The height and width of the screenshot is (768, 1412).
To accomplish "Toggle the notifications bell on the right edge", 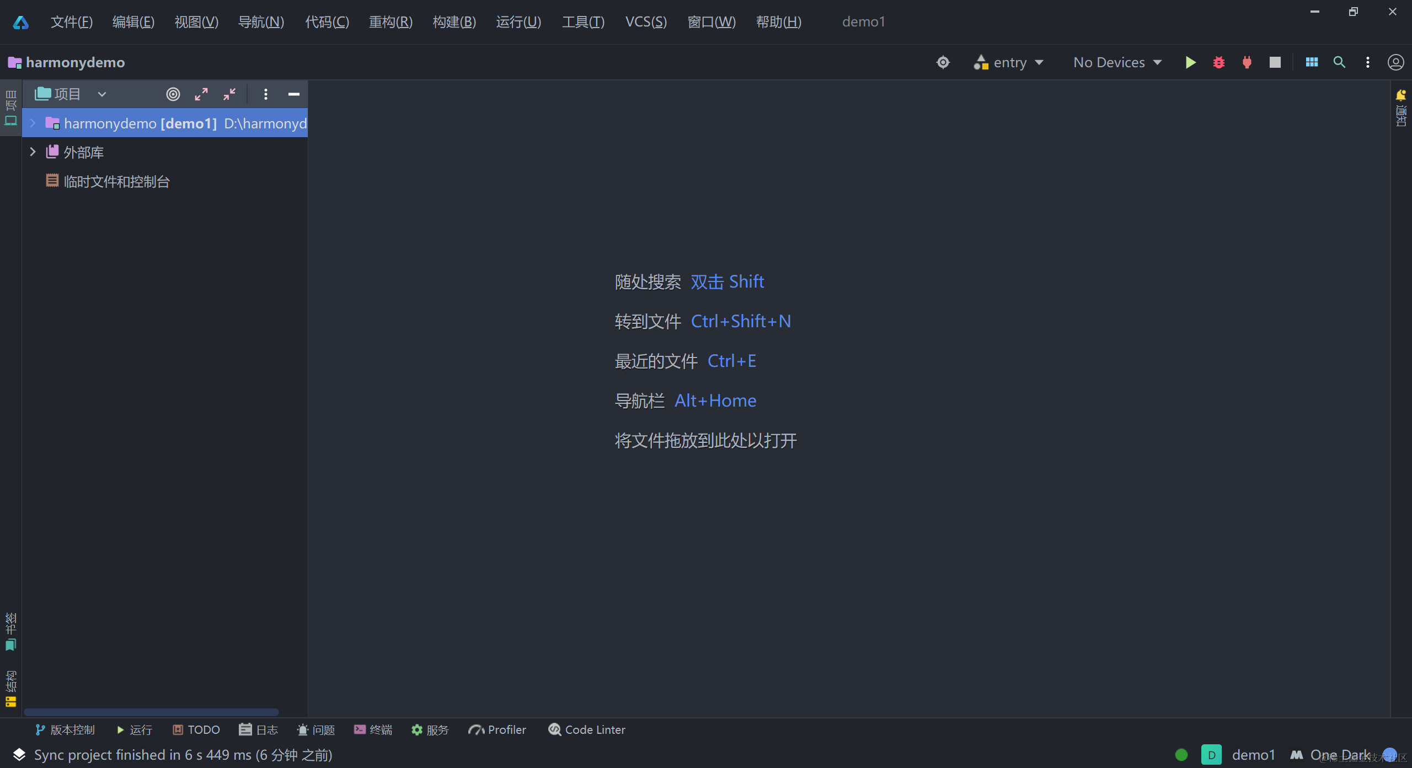I will click(1400, 94).
